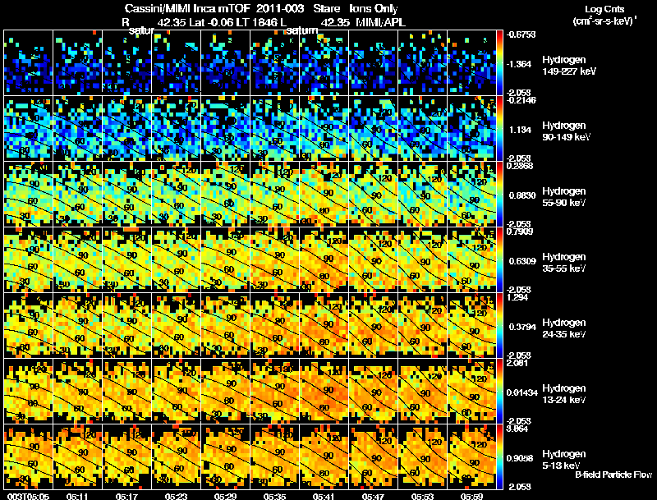Open the Hydrogen 90-149 keV panel at 05:29
The width and height of the screenshot is (657, 500).
225,128
